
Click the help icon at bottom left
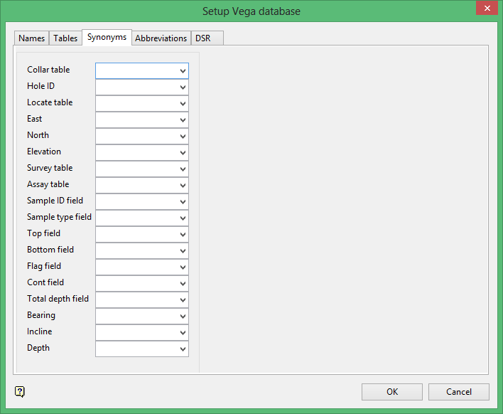[19, 391]
